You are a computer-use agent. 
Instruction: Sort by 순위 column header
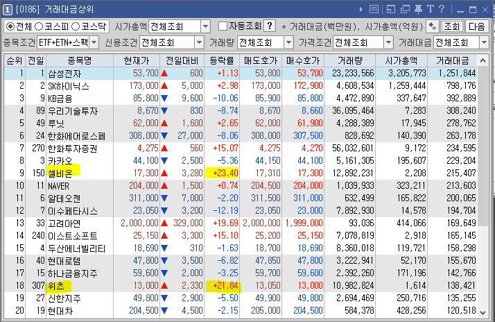point(15,60)
